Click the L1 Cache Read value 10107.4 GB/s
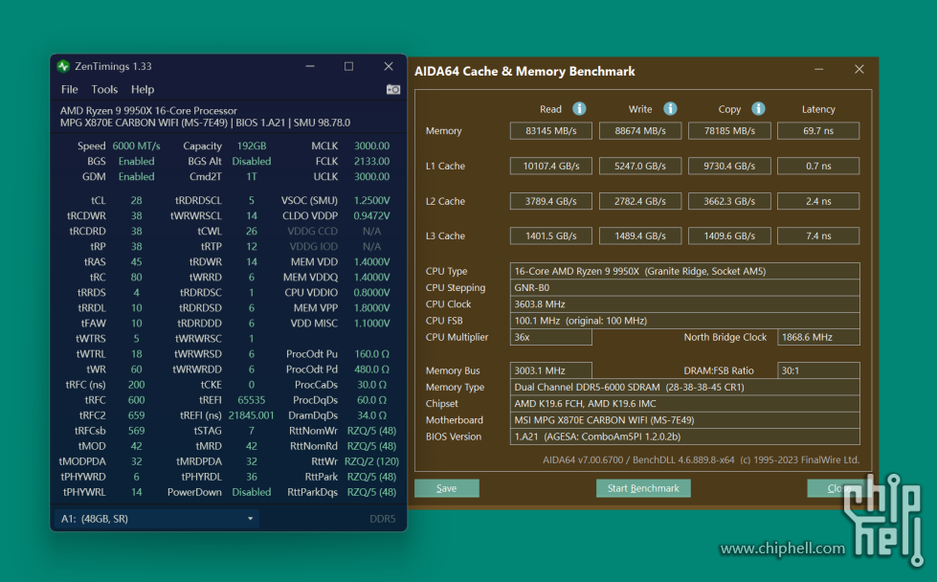The image size is (937, 582). point(551,167)
